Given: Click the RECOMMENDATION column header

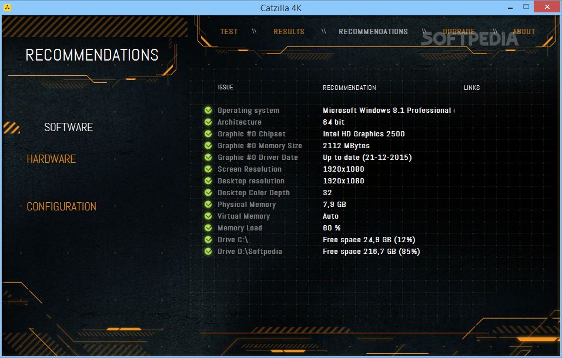Looking at the screenshot, I should (349, 88).
